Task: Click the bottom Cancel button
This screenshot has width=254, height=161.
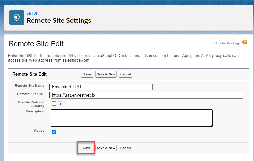Action: coord(125,148)
